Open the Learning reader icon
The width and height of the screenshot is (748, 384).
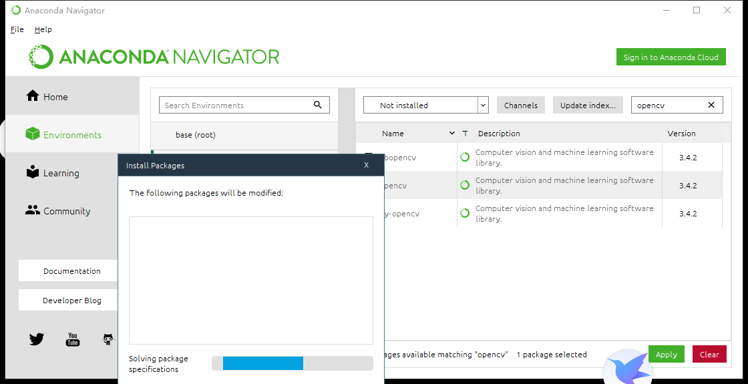point(33,172)
